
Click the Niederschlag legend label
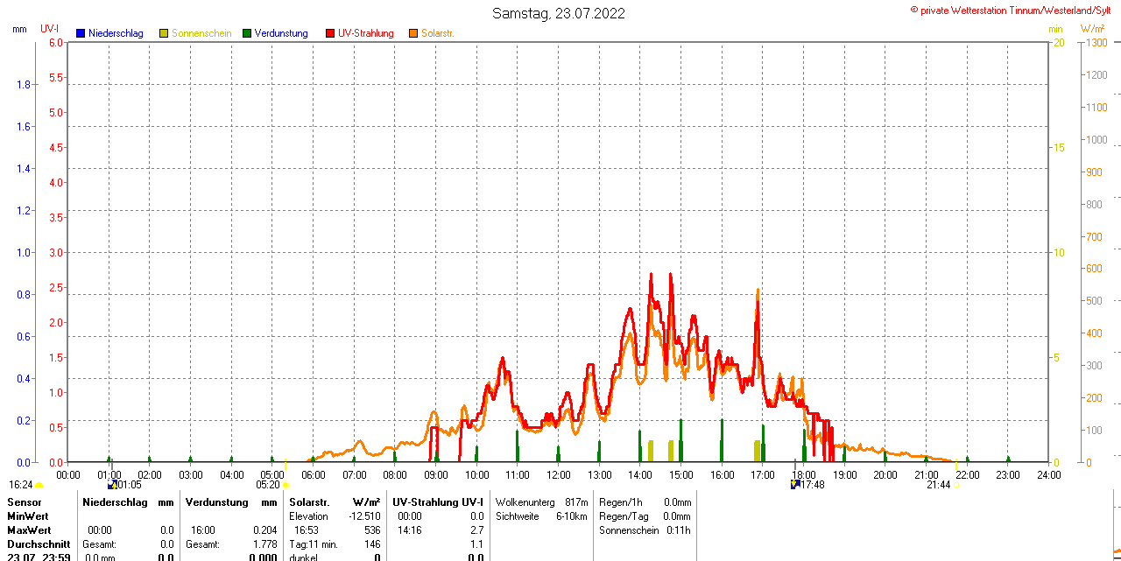(x=116, y=33)
